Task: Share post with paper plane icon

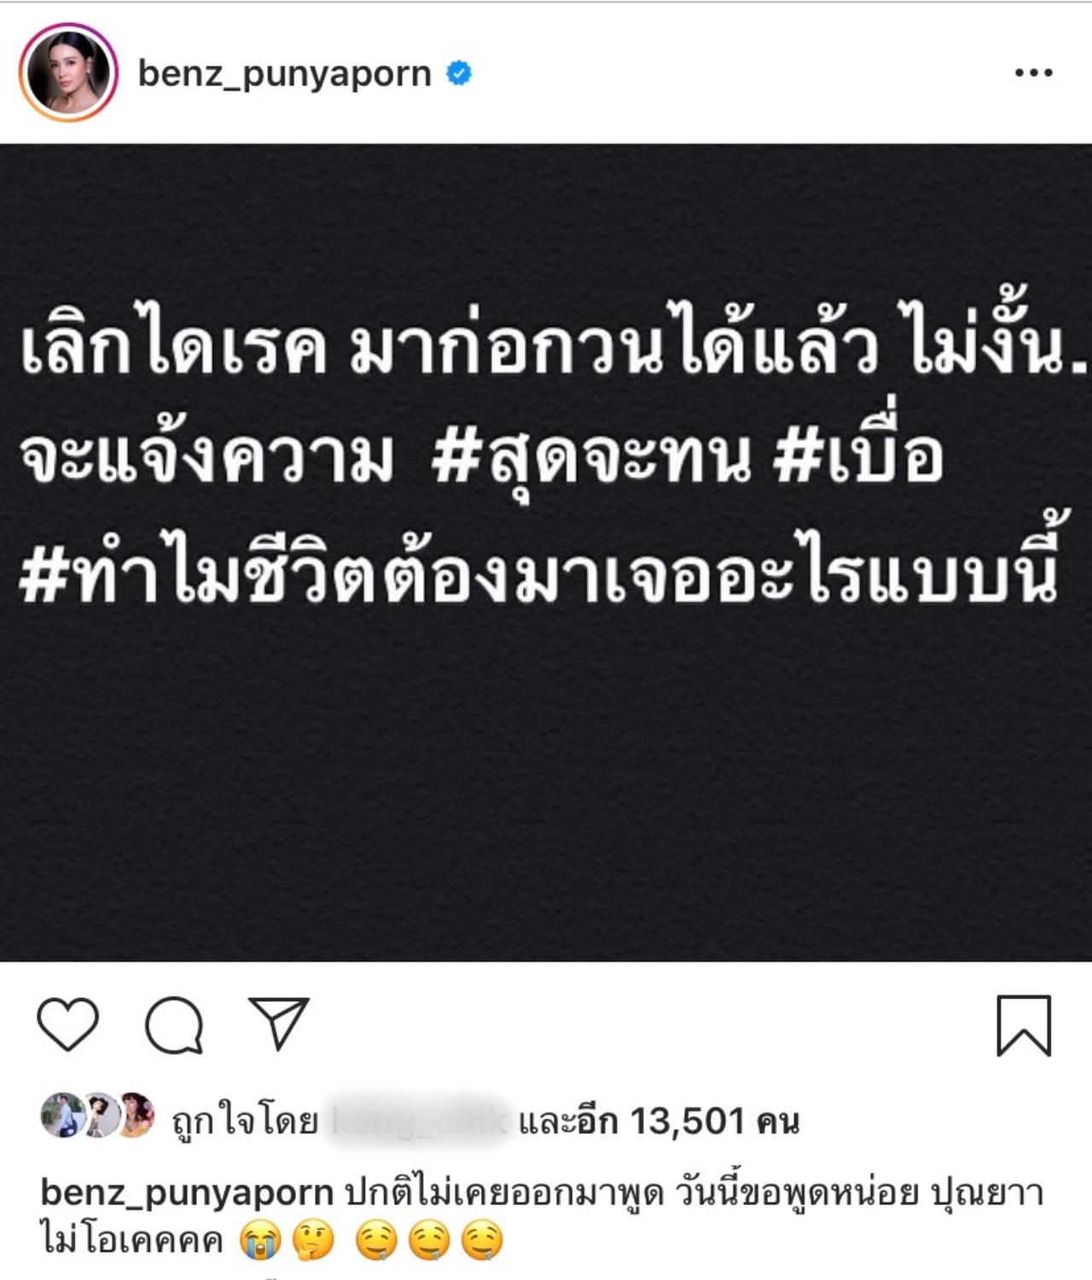Action: pyautogui.click(x=278, y=1023)
